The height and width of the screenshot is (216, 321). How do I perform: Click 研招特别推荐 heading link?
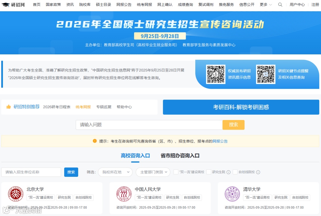pyautogui.click(x=27, y=107)
